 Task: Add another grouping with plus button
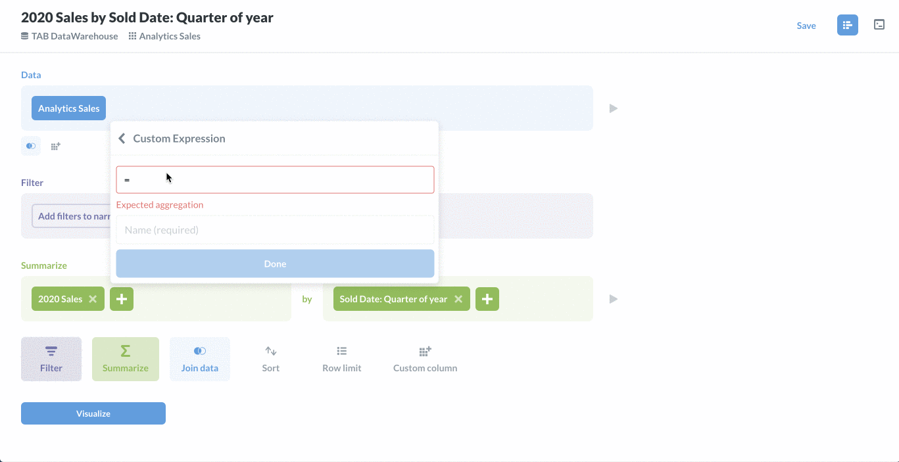(487, 299)
